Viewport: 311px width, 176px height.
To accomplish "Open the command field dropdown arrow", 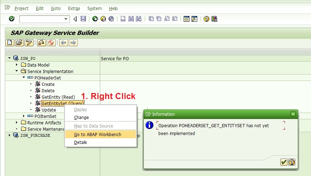I will pyautogui.click(x=66, y=19).
